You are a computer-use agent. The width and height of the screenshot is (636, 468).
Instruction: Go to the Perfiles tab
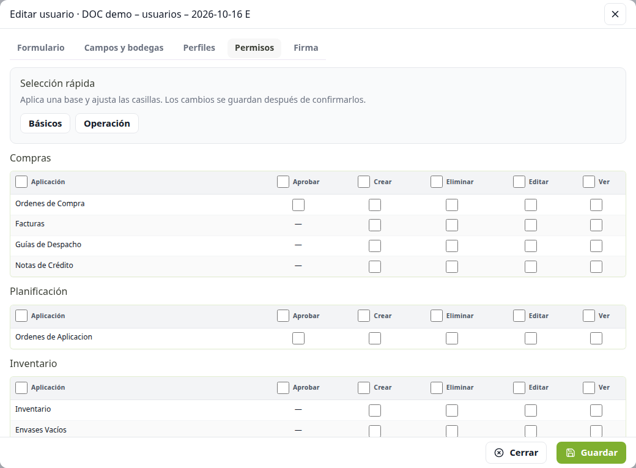199,48
